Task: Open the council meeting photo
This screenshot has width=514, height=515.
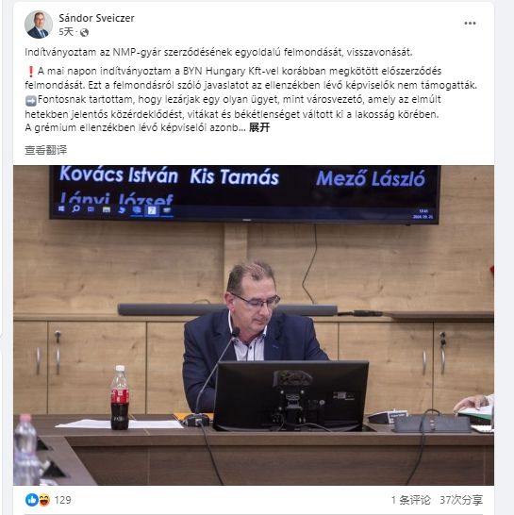Action: point(254,325)
